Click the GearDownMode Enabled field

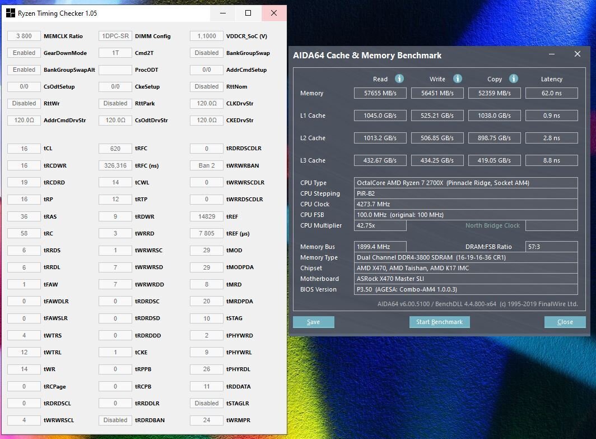tap(24, 53)
